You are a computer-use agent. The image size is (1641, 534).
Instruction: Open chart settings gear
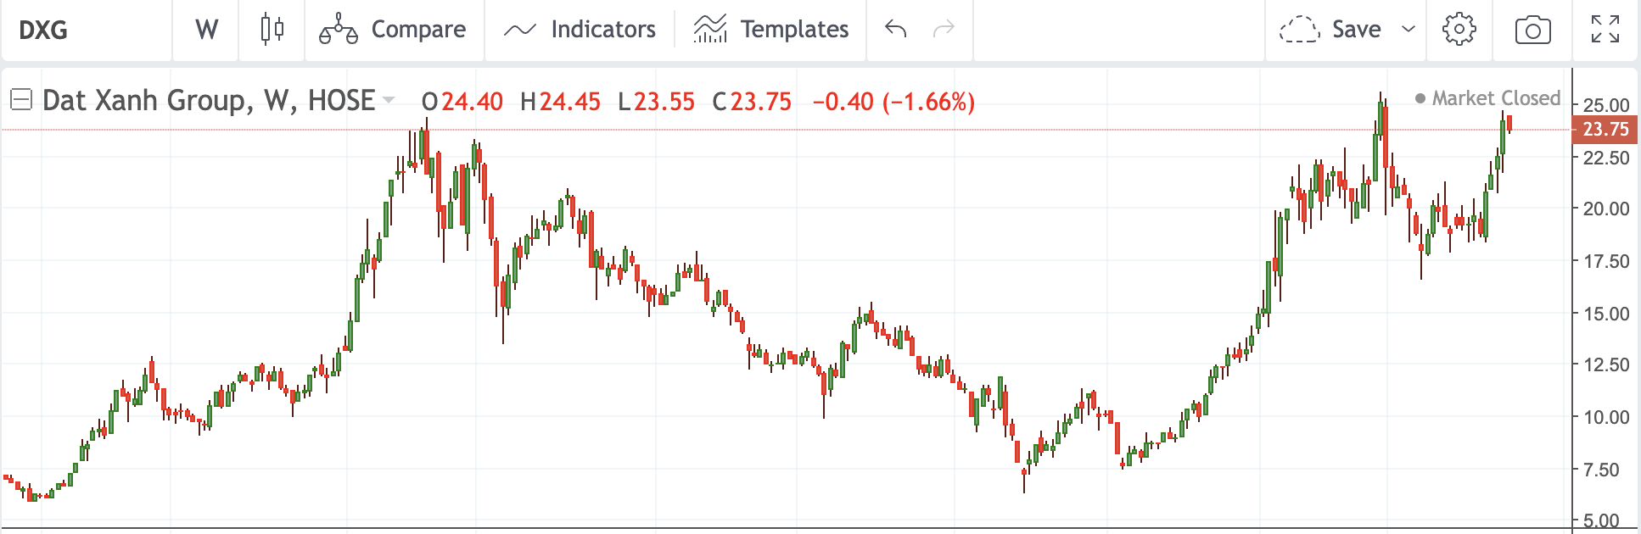1459,30
